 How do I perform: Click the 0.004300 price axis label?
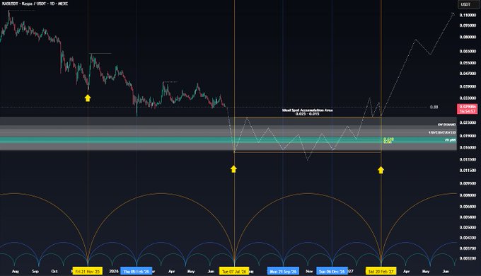[x=468, y=238]
